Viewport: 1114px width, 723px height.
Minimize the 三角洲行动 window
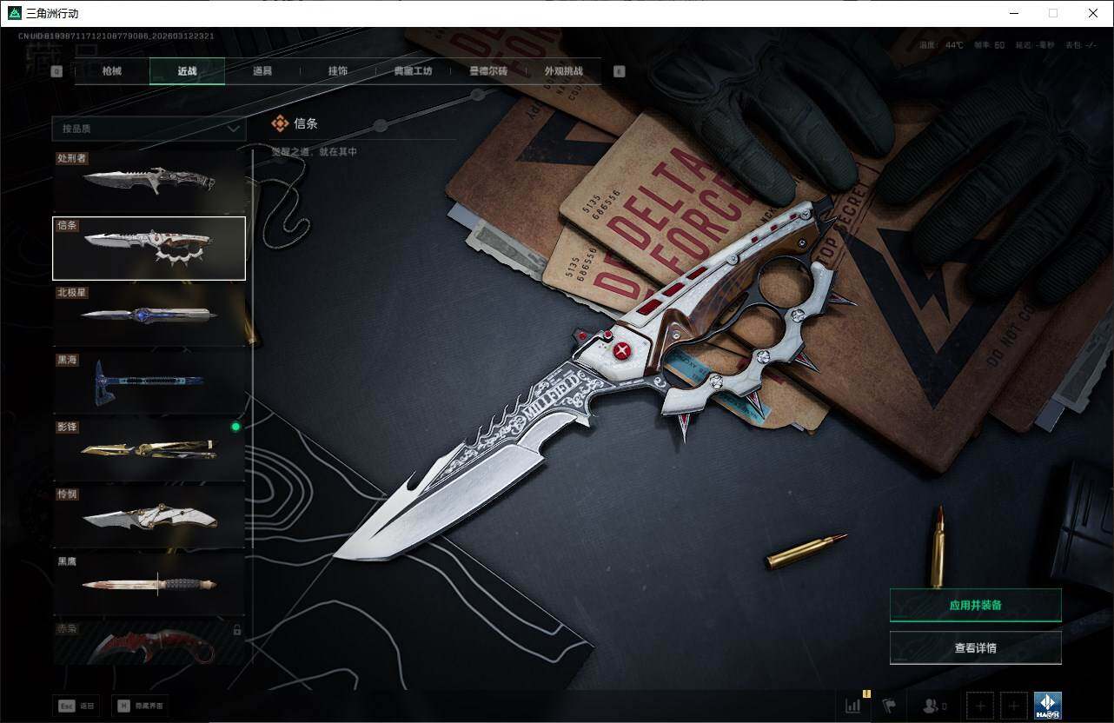1014,13
